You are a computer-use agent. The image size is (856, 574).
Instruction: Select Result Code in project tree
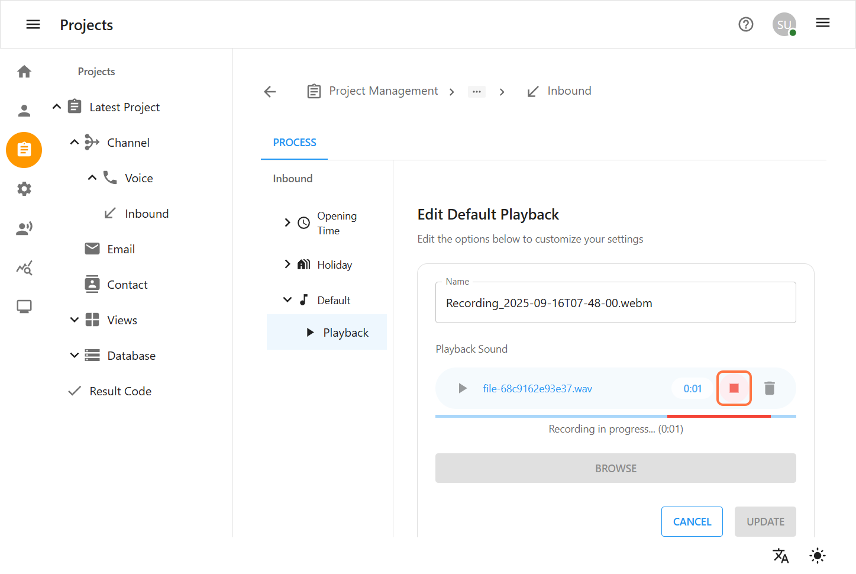tap(120, 391)
